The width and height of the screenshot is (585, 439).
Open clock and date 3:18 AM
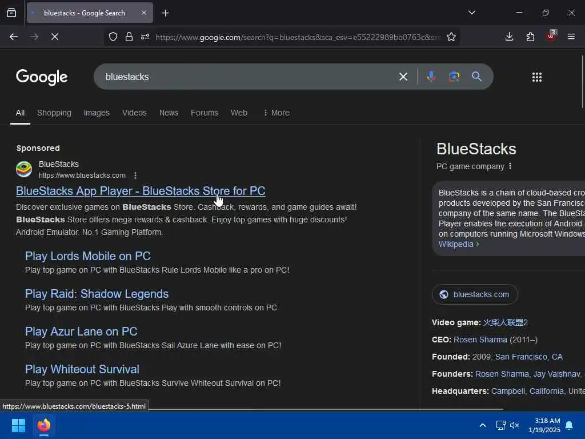[x=544, y=425]
